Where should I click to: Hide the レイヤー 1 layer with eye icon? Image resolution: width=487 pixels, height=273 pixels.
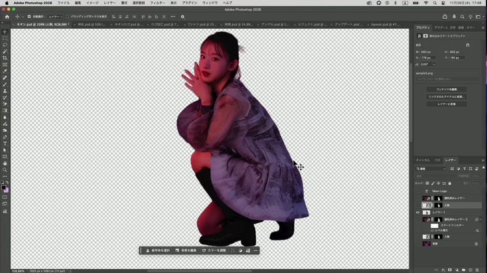[x=418, y=212]
